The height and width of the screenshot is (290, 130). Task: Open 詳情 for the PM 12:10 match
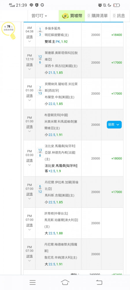29,65
